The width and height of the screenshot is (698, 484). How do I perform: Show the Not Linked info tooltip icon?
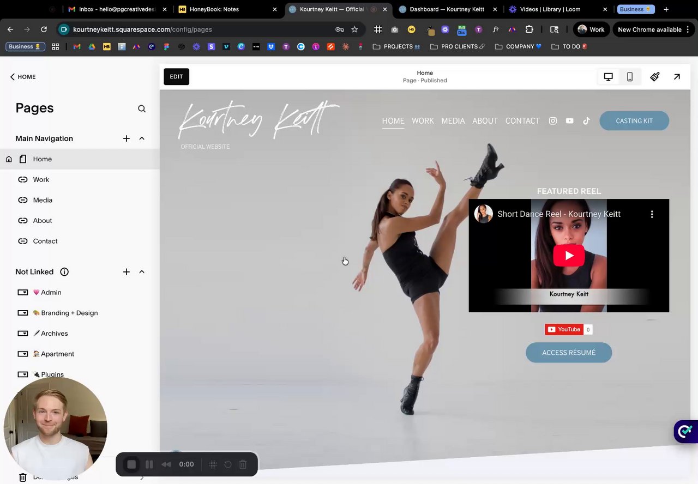click(x=64, y=272)
